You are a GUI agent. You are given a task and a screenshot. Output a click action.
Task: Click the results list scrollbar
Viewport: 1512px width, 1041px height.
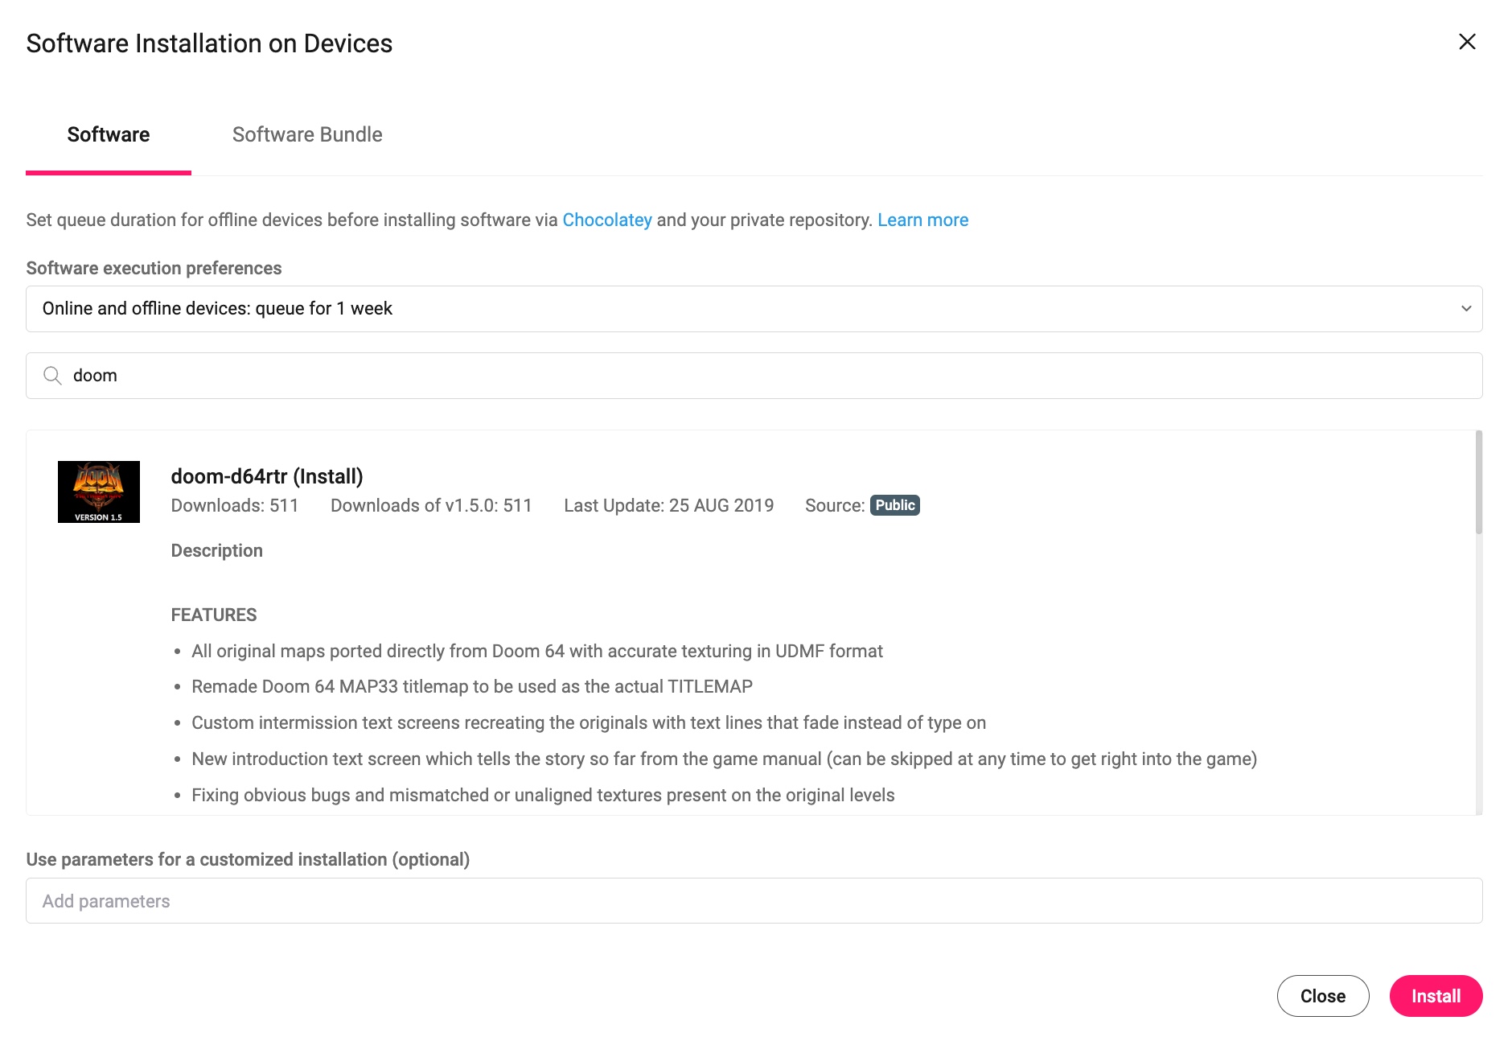(x=1478, y=483)
